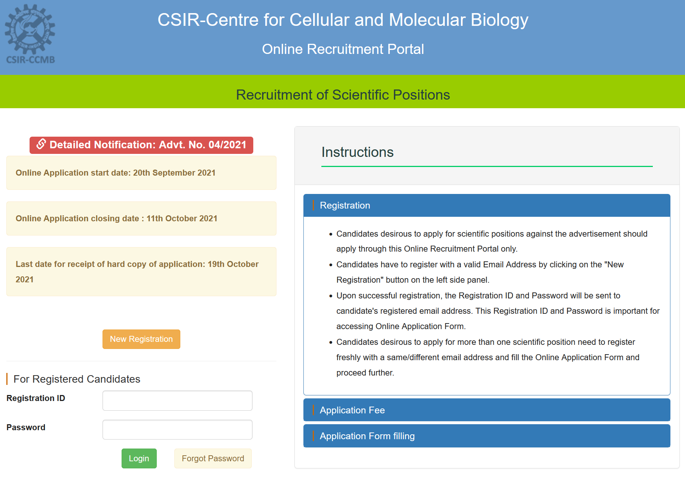Click the Instructions heading
Screen dimensions: 685x477
coord(357,152)
